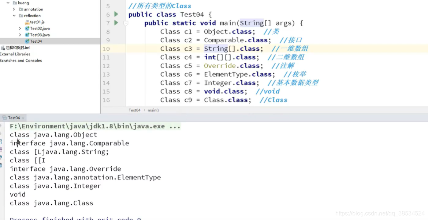Click 'void.class' on line 15
428x220 pixels.
[226, 91]
